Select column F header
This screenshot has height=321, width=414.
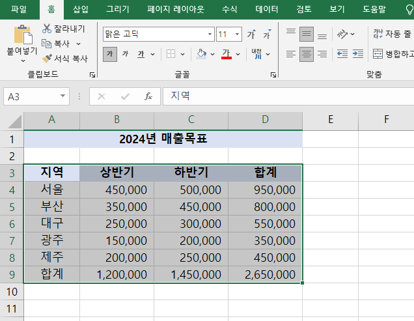386,119
